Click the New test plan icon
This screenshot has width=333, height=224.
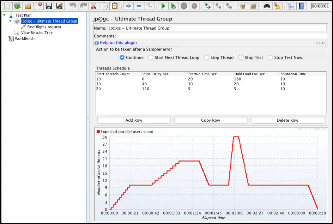(7, 6)
